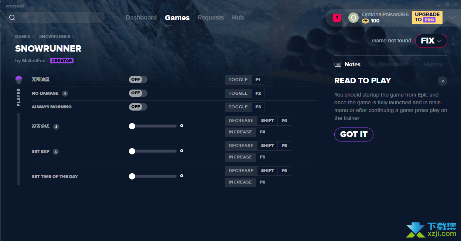This screenshot has width=461, height=241.
Task: Click the 设置金钱 slider handle
Action: (x=132, y=126)
